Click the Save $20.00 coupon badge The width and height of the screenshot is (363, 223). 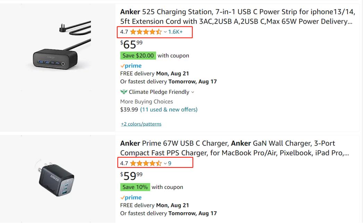(x=138, y=56)
